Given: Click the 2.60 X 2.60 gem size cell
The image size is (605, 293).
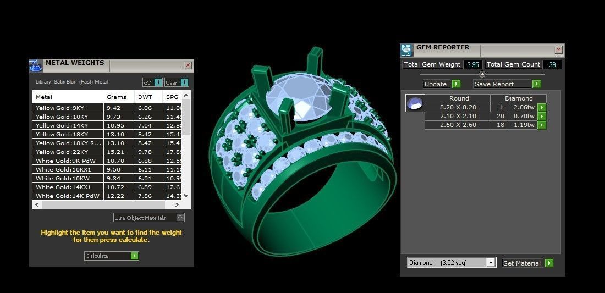Looking at the screenshot, I should (x=458, y=125).
